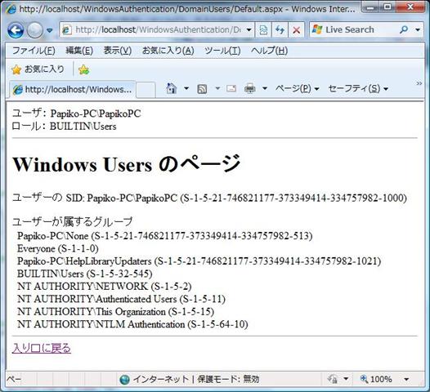Click the BUILTIN\Users (S-1-5-32-545) line

click(x=85, y=274)
